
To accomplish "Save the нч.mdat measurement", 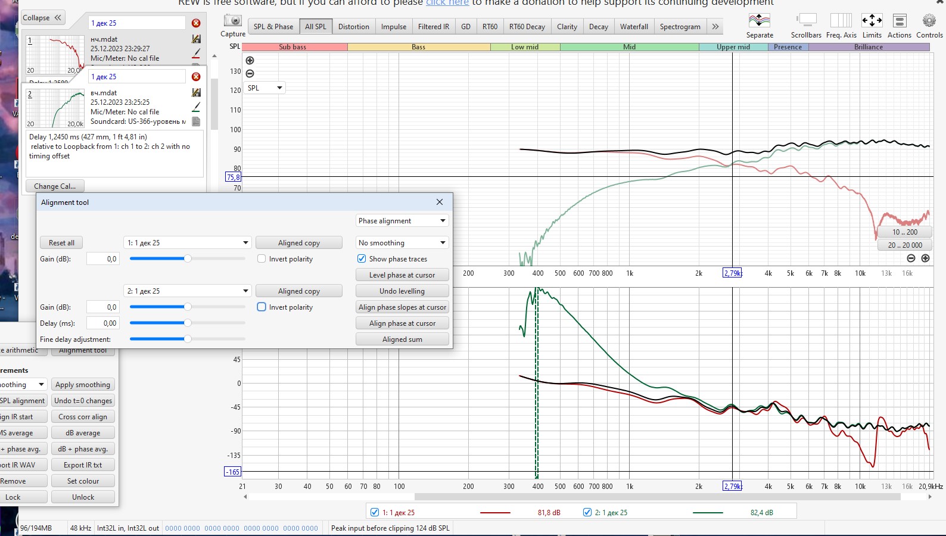I will [196, 39].
